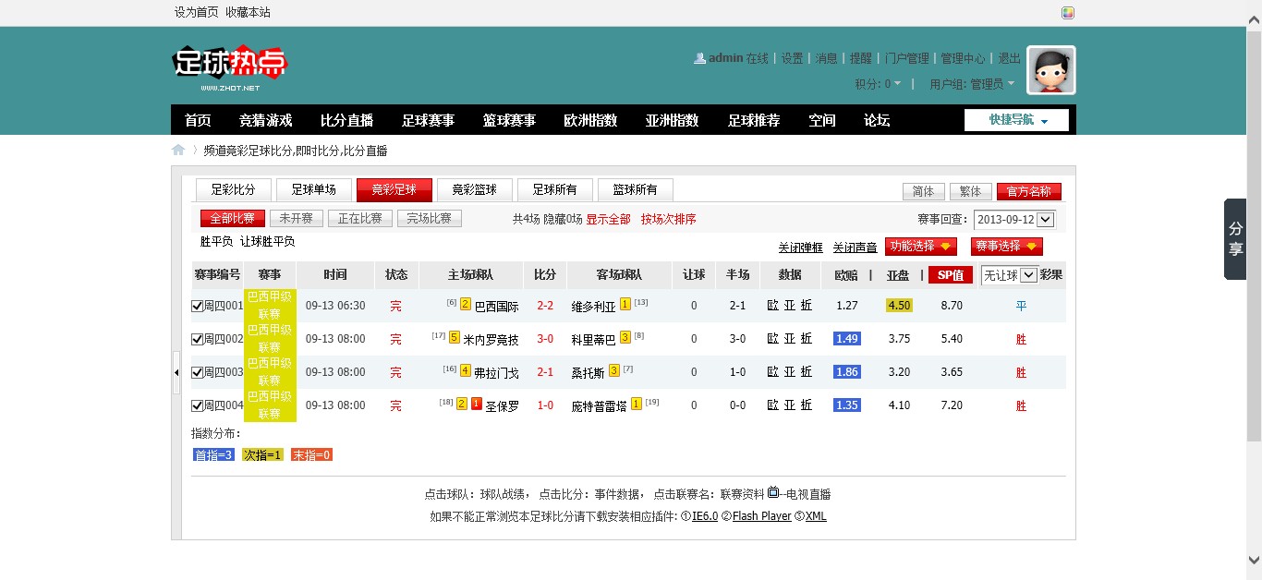Click the 官方名称 button

pos(1029,191)
